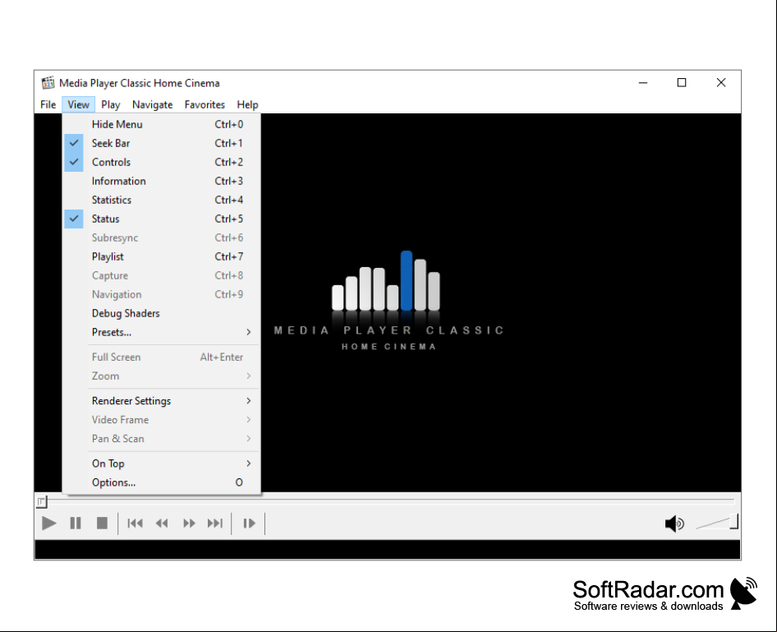
Task: Click the rewind (decrease speed) icon
Action: point(162,523)
